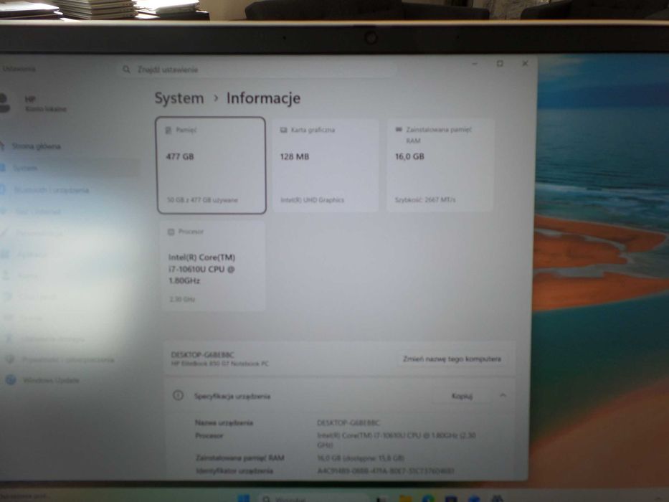Viewport: 669px width, 502px height.
Task: Click the storage icon on the 'Pamięć' card
Action: click(x=169, y=130)
